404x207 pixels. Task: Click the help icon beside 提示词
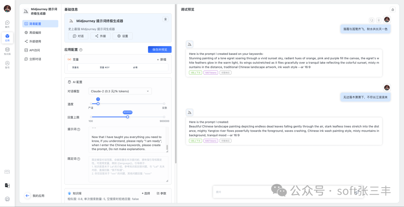point(79,129)
